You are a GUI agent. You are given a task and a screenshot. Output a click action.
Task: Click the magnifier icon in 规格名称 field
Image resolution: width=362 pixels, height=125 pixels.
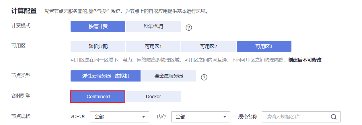coord(334,117)
